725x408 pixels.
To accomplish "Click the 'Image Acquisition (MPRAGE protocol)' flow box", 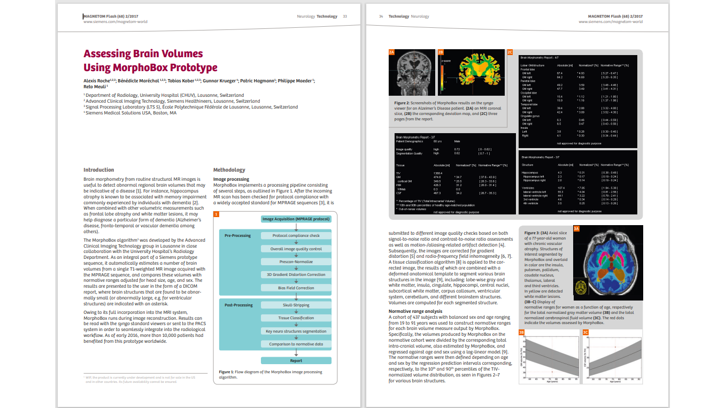I will (x=296, y=219).
